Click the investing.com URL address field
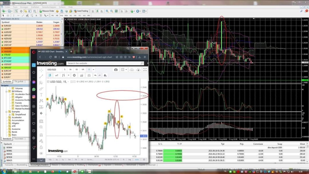Viewport: 309px width, 174px height. tap(89, 57)
